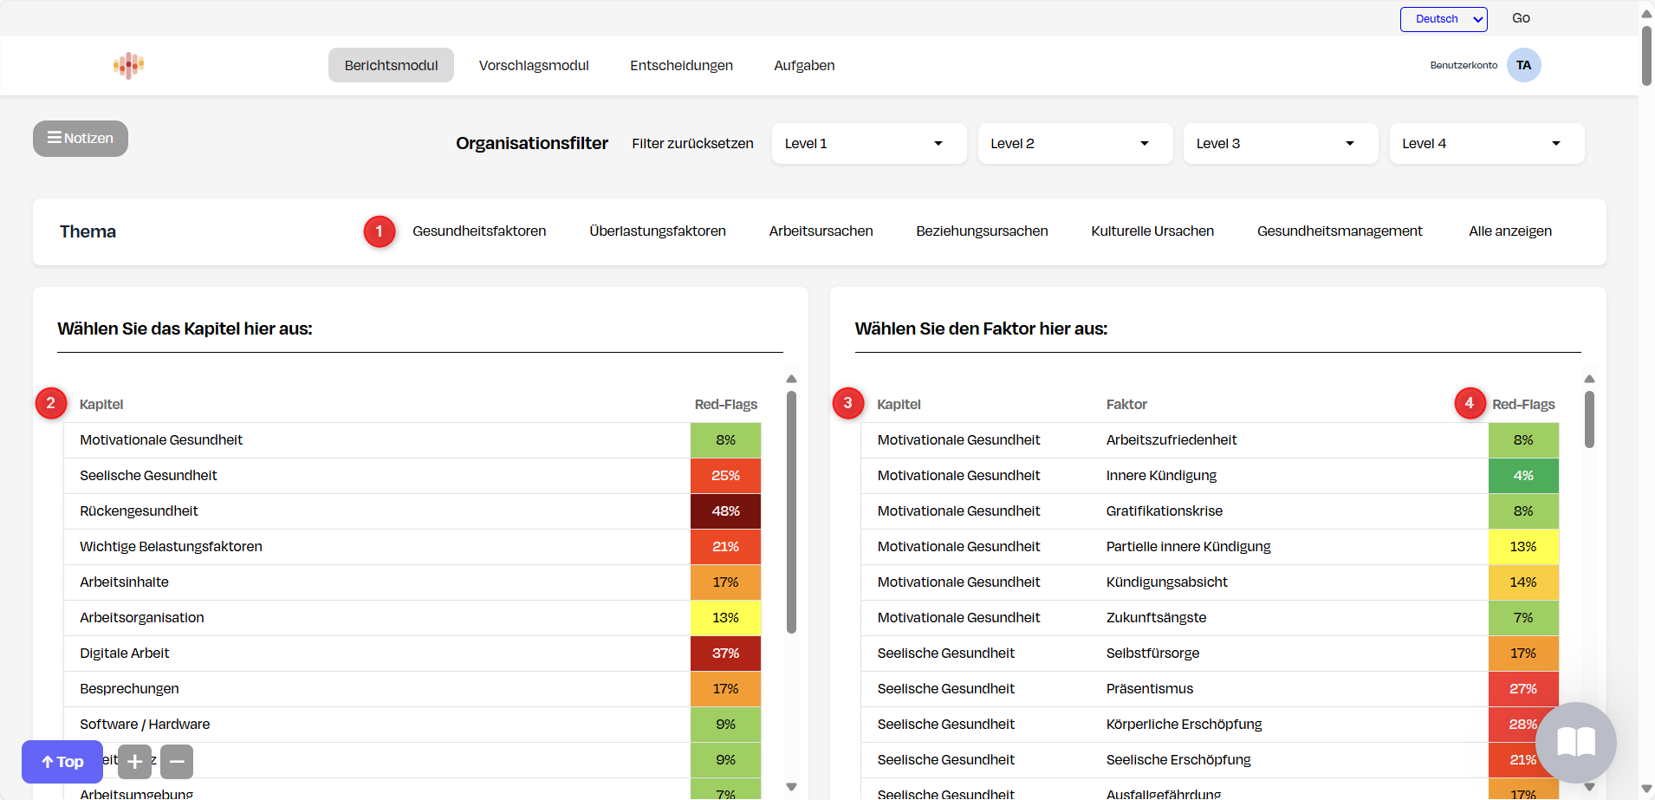This screenshot has height=800, width=1655.
Task: Open the Level 1 dropdown
Action: point(868,143)
